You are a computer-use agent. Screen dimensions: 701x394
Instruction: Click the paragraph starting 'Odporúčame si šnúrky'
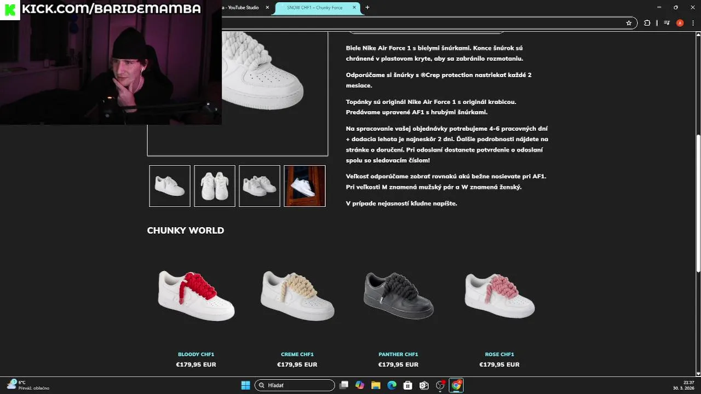(x=439, y=80)
